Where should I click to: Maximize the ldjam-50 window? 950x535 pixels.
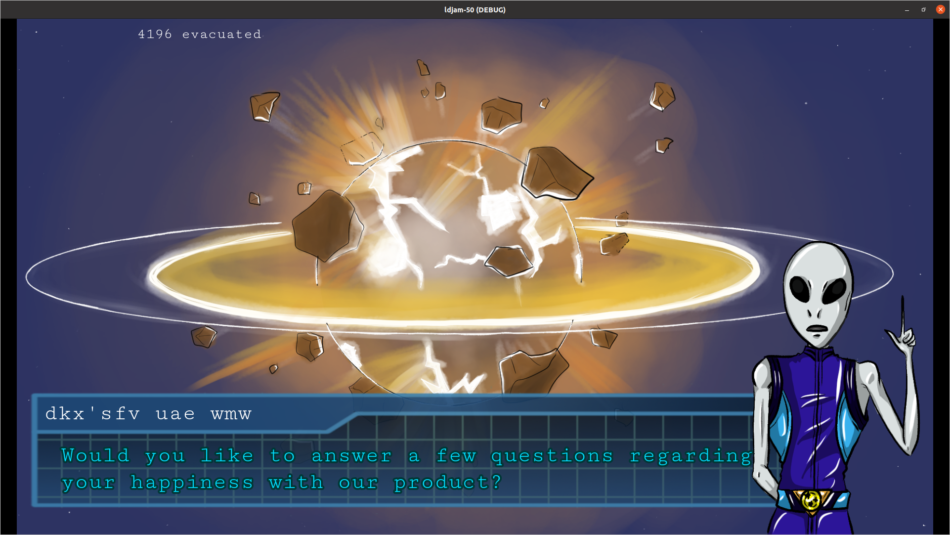click(x=923, y=9)
